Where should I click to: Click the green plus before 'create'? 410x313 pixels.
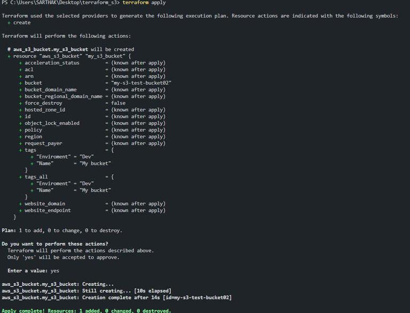pos(9,23)
